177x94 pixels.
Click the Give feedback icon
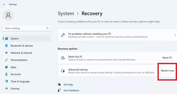59,90
